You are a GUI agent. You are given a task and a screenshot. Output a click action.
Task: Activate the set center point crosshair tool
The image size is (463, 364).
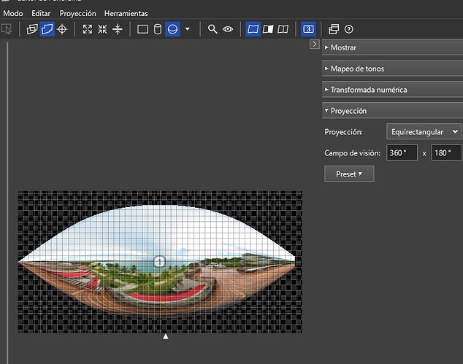[x=62, y=29]
